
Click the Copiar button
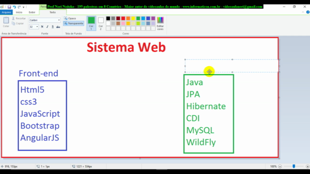[18, 23]
